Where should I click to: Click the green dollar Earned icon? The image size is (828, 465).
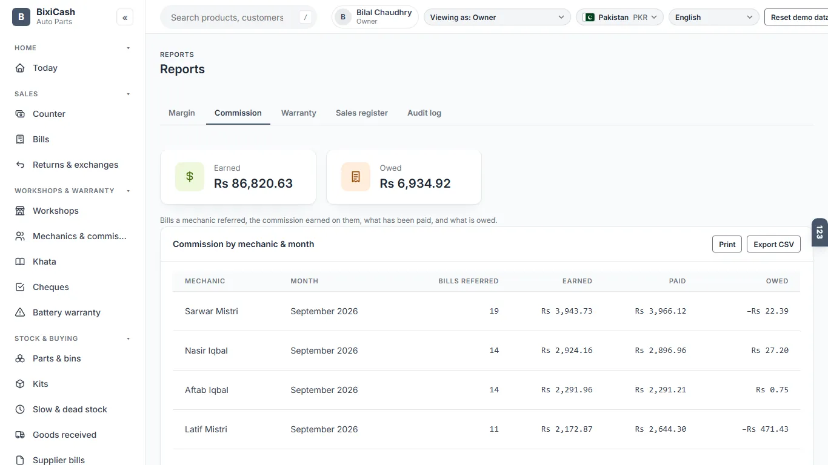[x=190, y=177]
